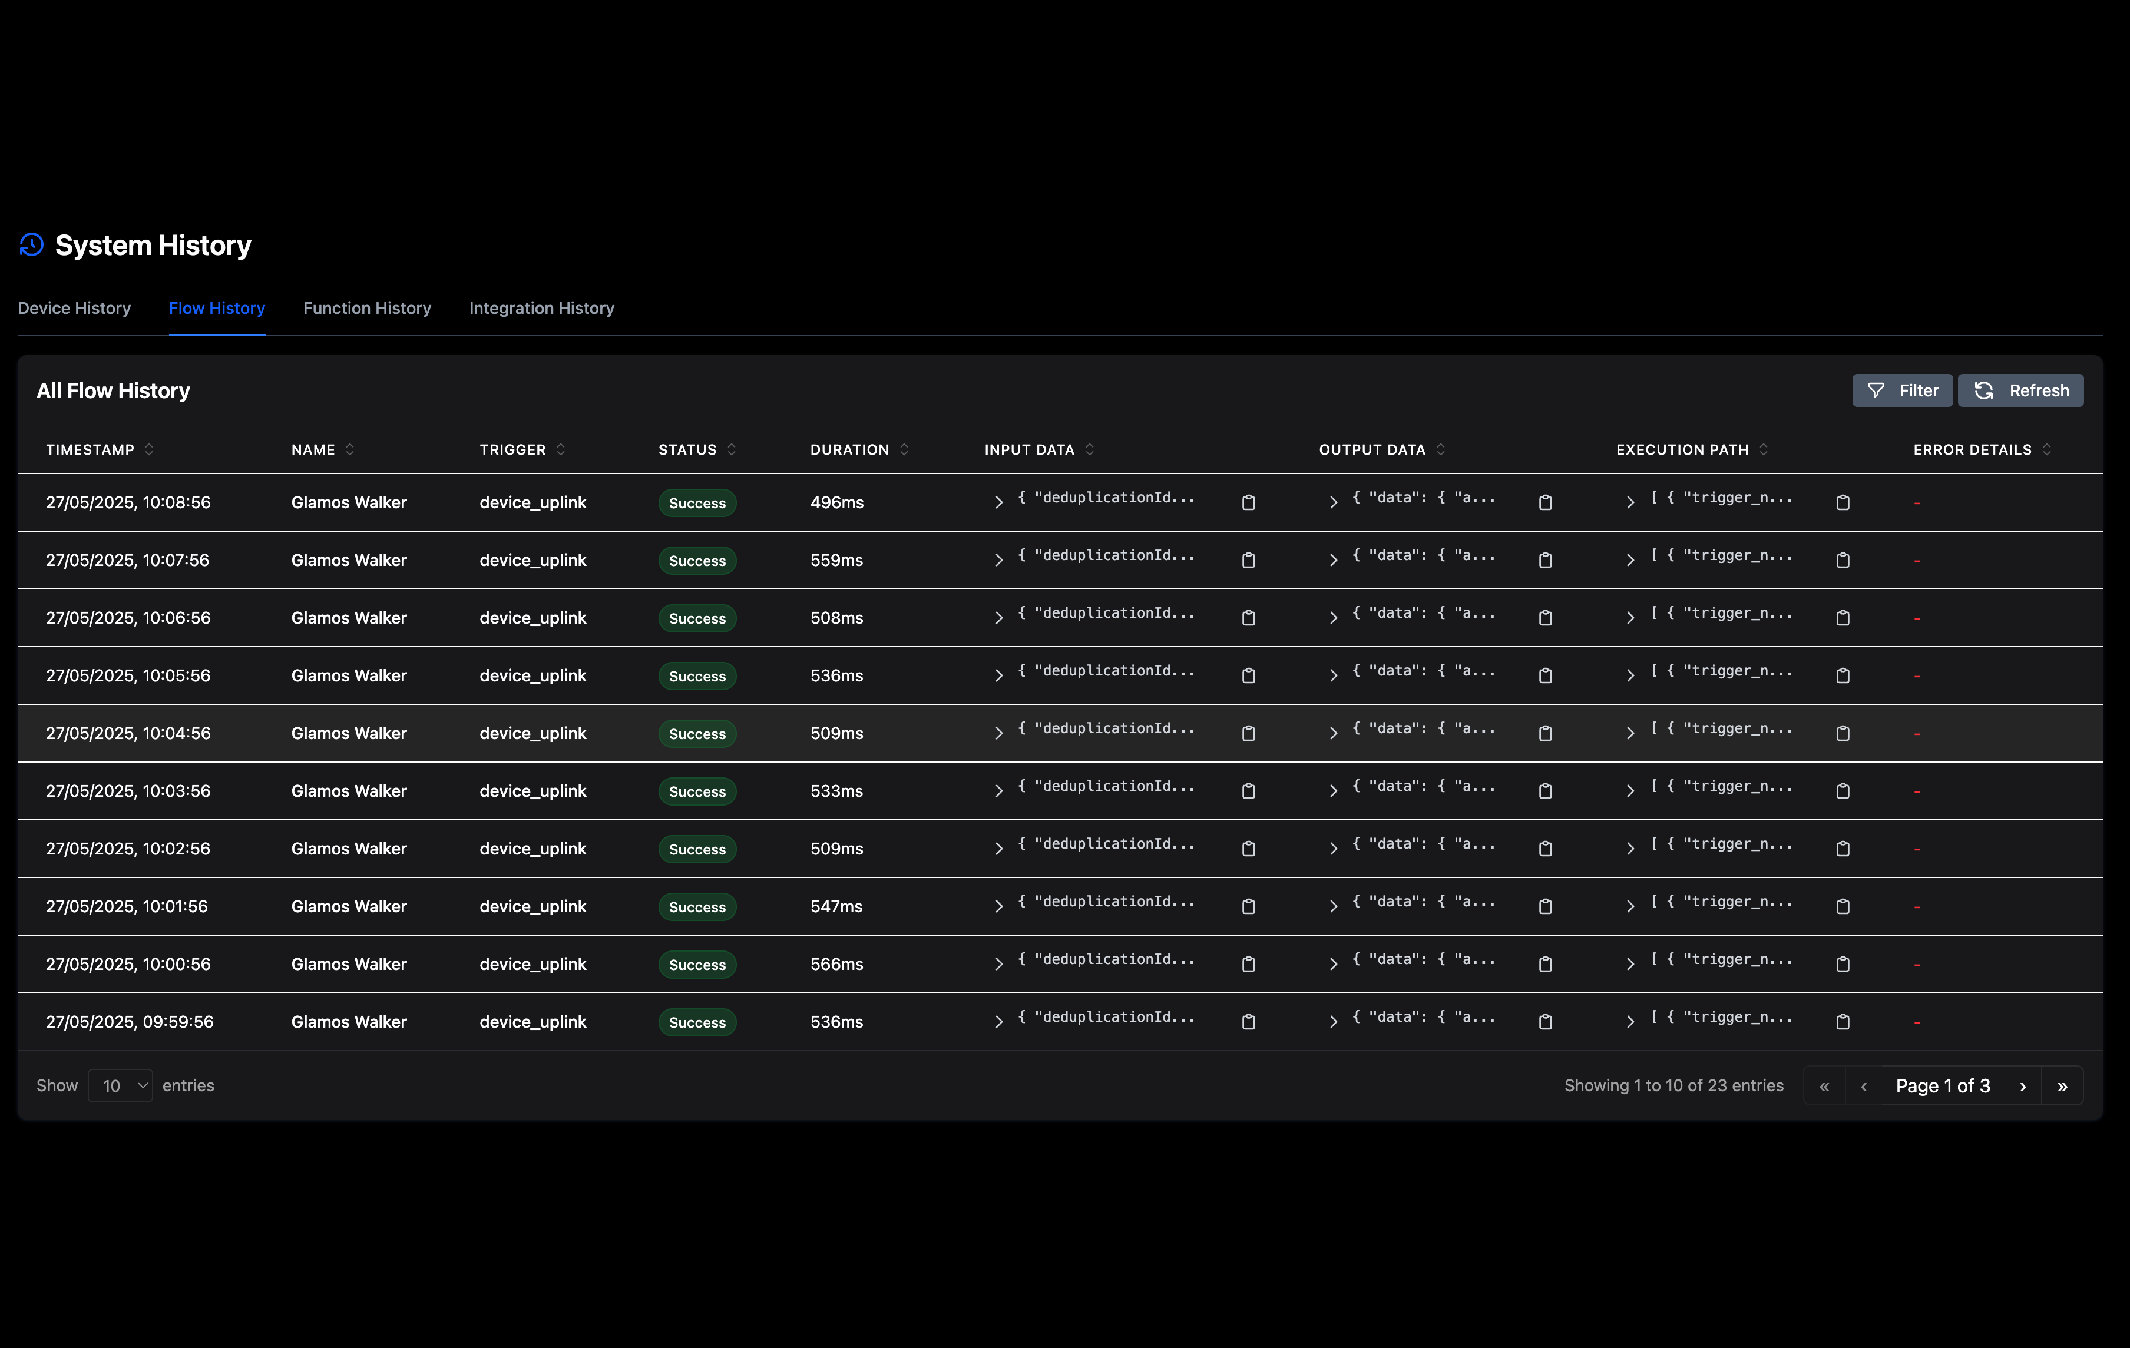This screenshot has height=1348, width=2130.
Task: Copy input data for the 10:06:56 row
Action: (1248, 617)
